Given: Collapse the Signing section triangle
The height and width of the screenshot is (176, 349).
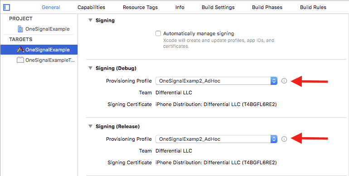Looking at the screenshot, I should (x=90, y=20).
